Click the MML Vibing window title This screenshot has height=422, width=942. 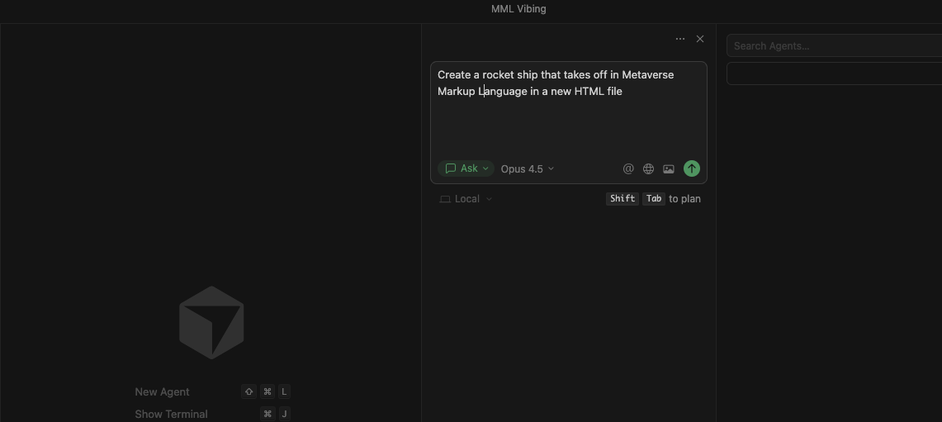click(x=518, y=9)
